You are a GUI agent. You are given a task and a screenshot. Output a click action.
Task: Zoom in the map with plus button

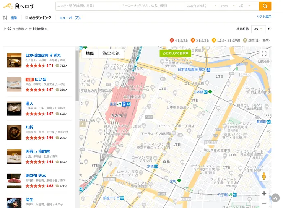tap(264, 193)
